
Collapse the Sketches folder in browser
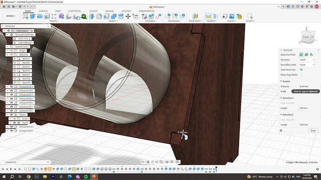coord(7,55)
